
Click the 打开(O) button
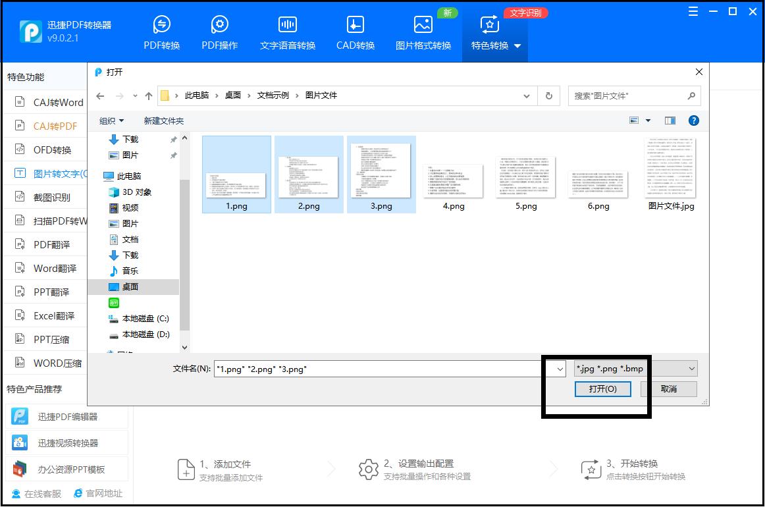pyautogui.click(x=602, y=388)
